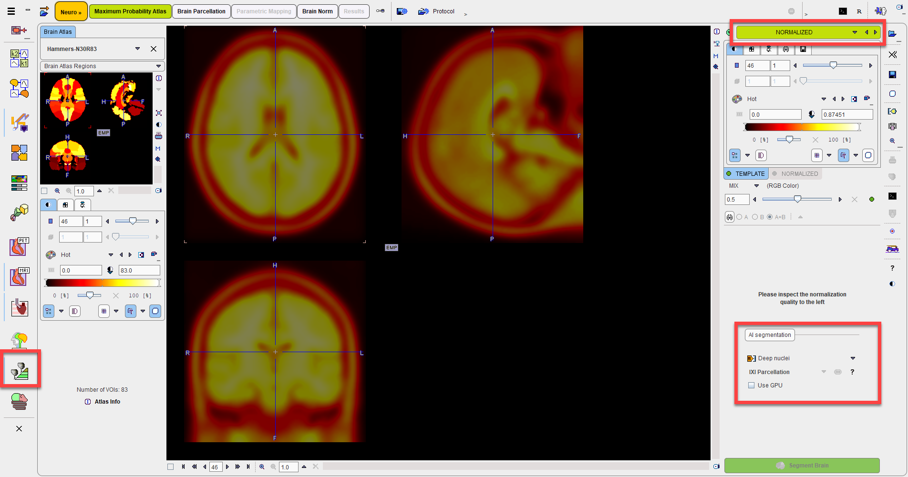Expand the arrow next to Protocol
This screenshot has height=477, width=908.
tap(465, 14)
